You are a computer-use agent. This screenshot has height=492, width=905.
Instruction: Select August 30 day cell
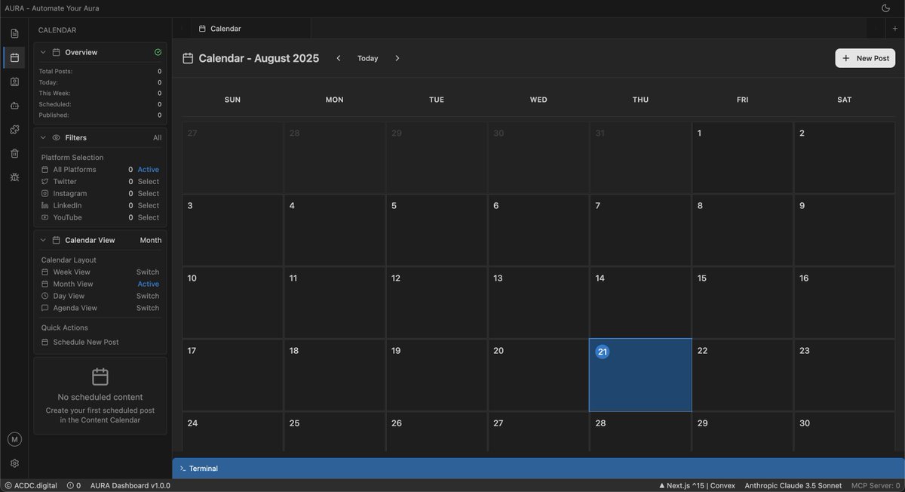pyautogui.click(x=844, y=432)
